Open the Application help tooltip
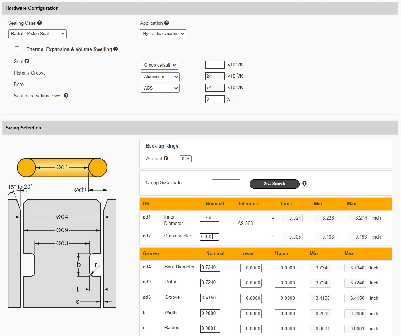The width and height of the screenshot is (401, 336). coord(166,23)
